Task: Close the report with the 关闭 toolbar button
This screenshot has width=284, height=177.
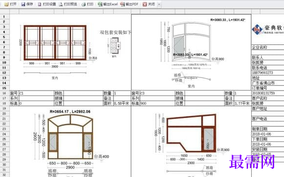Action: (149, 4)
